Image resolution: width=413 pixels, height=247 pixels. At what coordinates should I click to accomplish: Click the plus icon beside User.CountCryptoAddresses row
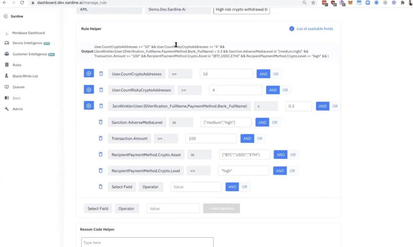pyautogui.click(x=89, y=74)
